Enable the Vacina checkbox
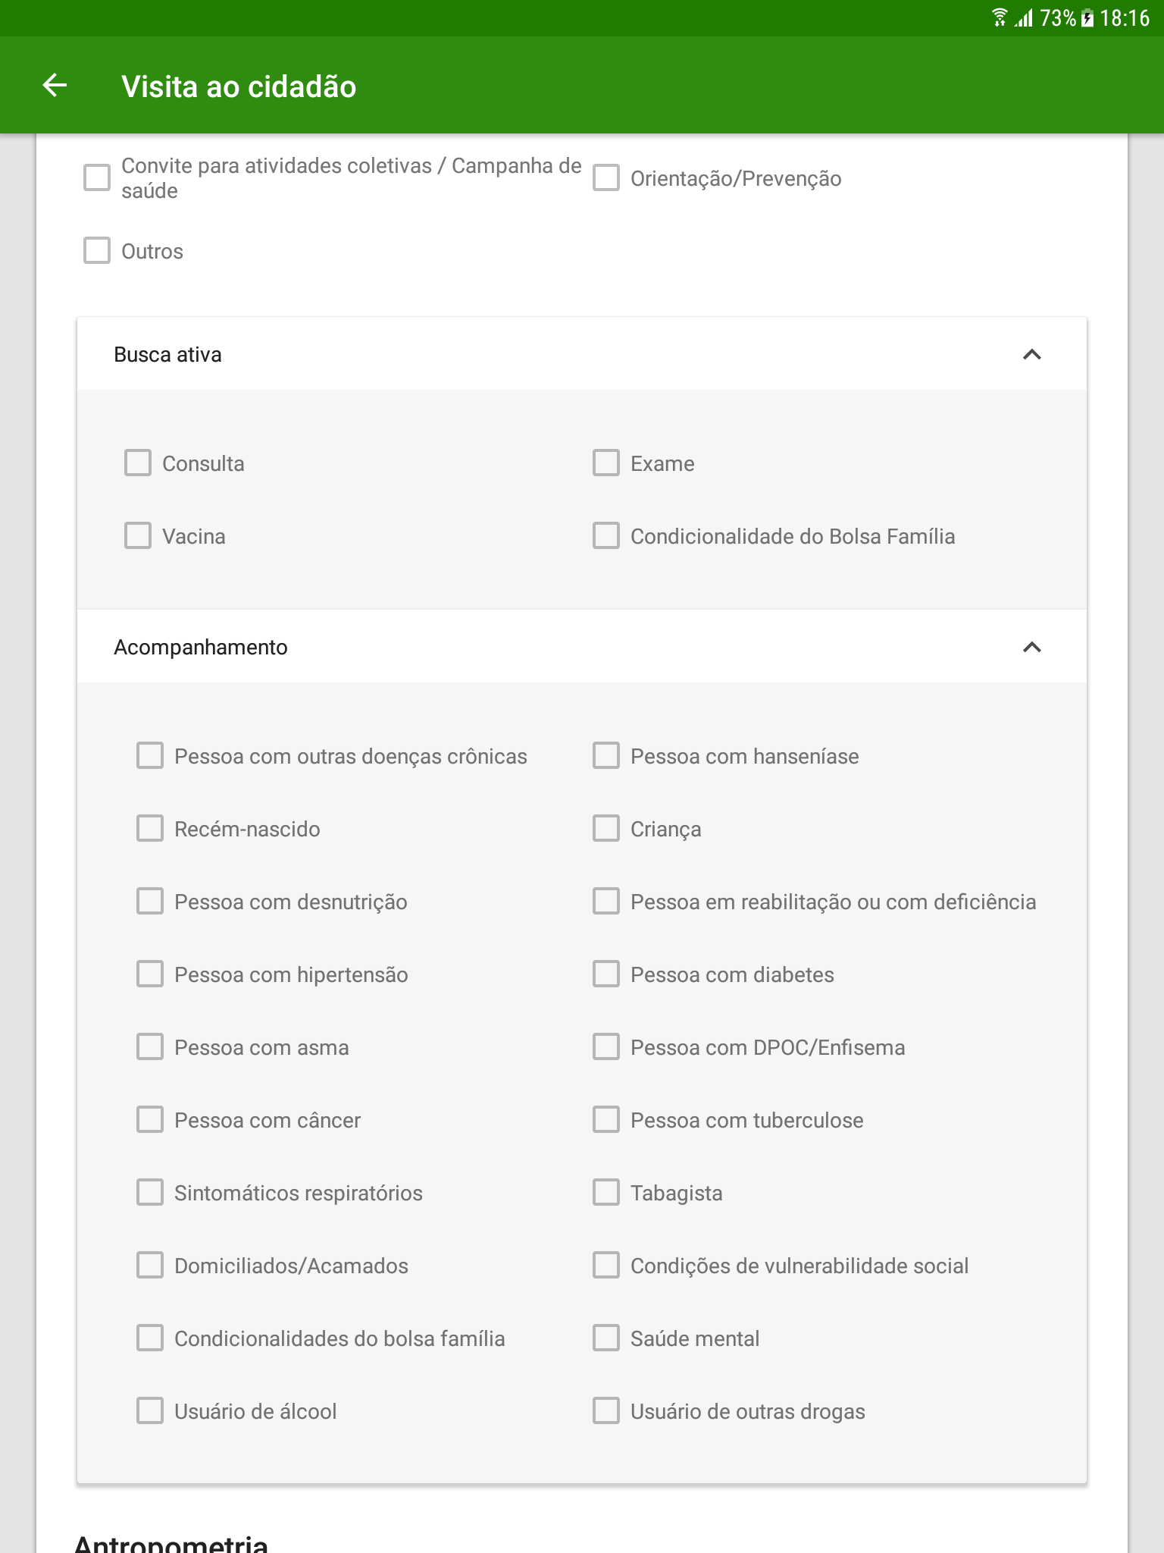Screen dimensions: 1164x1553 [x=138, y=535]
